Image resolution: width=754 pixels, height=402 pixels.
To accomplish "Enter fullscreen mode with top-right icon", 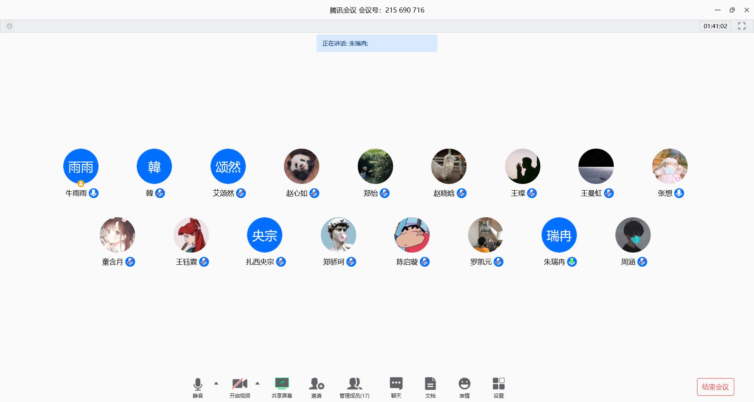I will pyautogui.click(x=741, y=26).
